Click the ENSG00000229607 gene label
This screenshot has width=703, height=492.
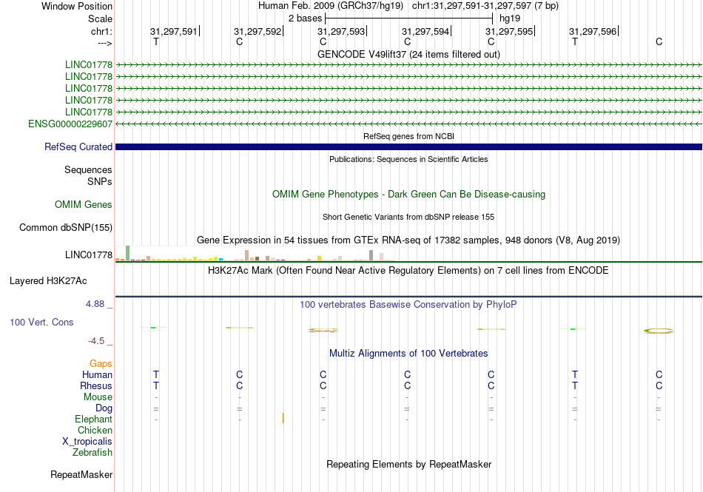pyautogui.click(x=70, y=124)
